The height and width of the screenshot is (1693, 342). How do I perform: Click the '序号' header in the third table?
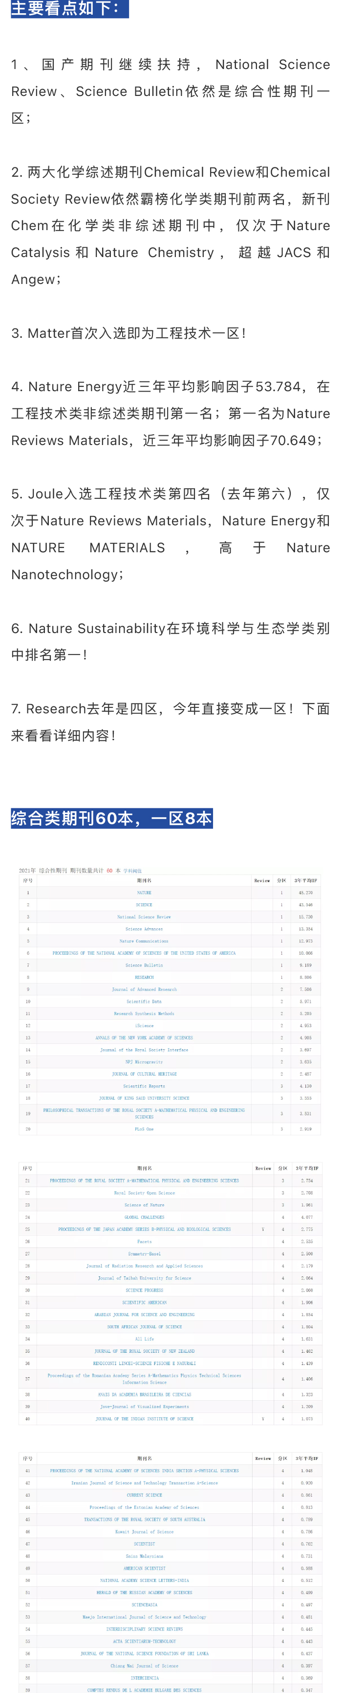(x=27, y=1458)
